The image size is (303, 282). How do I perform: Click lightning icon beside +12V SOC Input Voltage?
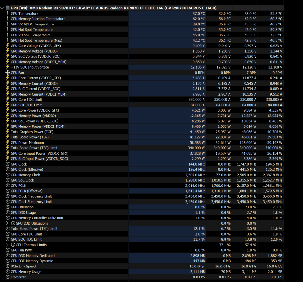click(x=8, y=67)
